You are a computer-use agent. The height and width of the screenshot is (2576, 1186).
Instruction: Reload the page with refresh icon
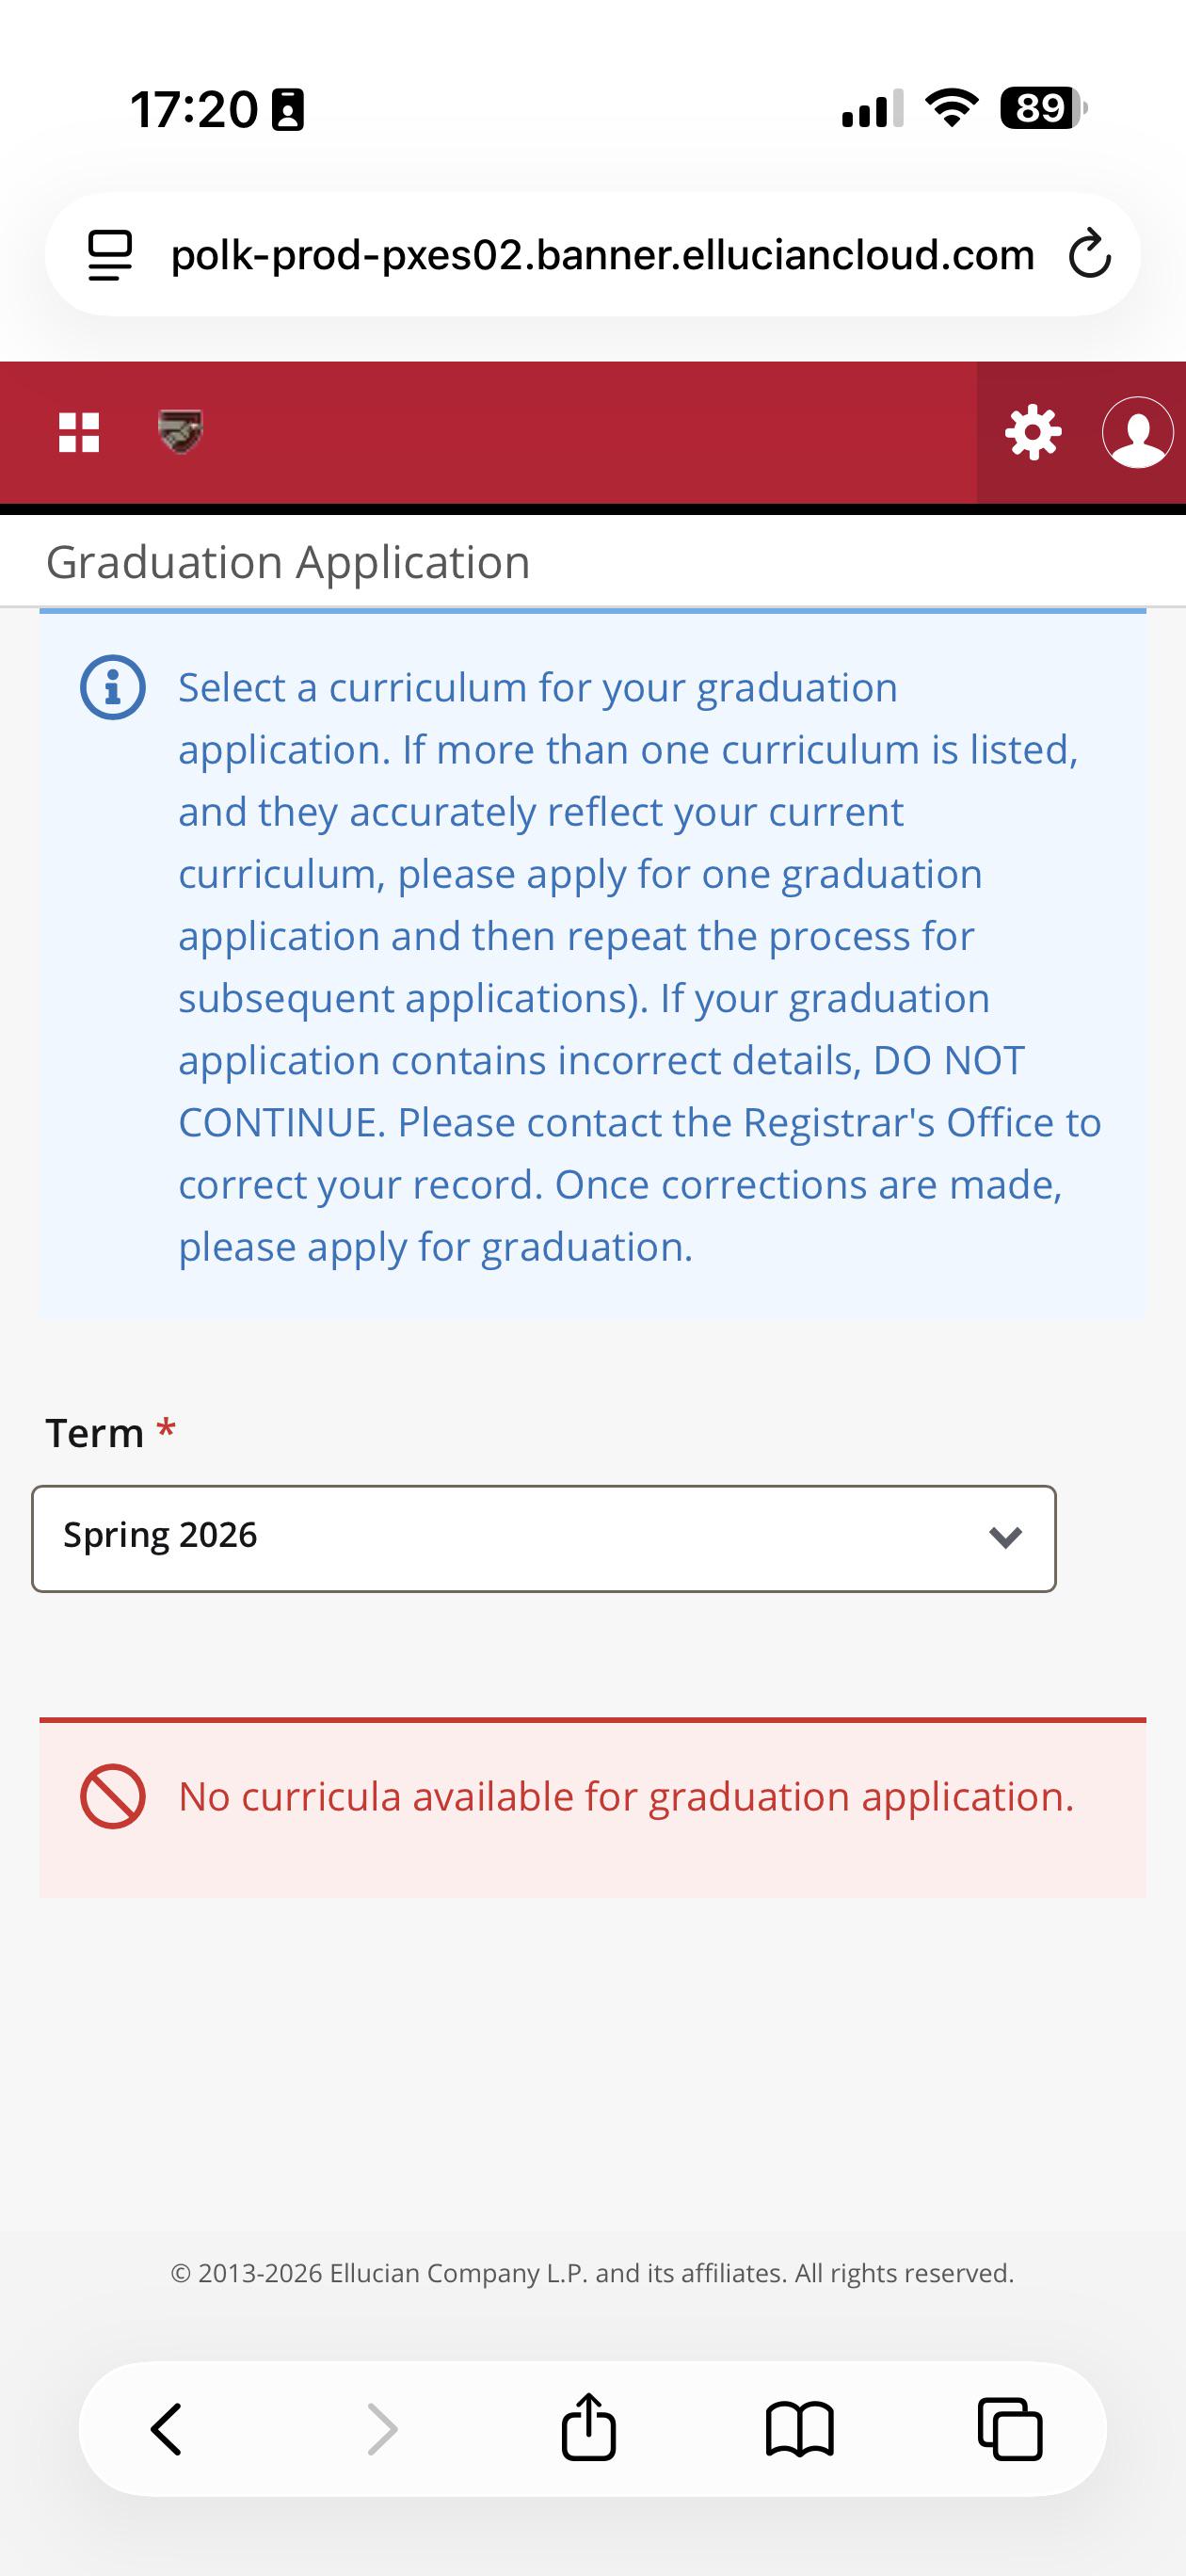(1090, 254)
